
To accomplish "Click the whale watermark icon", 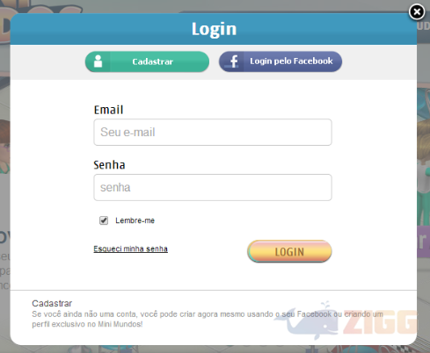I will [307, 321].
